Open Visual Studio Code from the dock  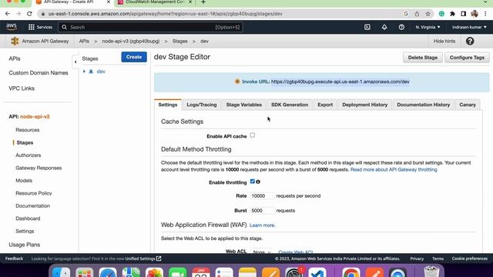317,272
